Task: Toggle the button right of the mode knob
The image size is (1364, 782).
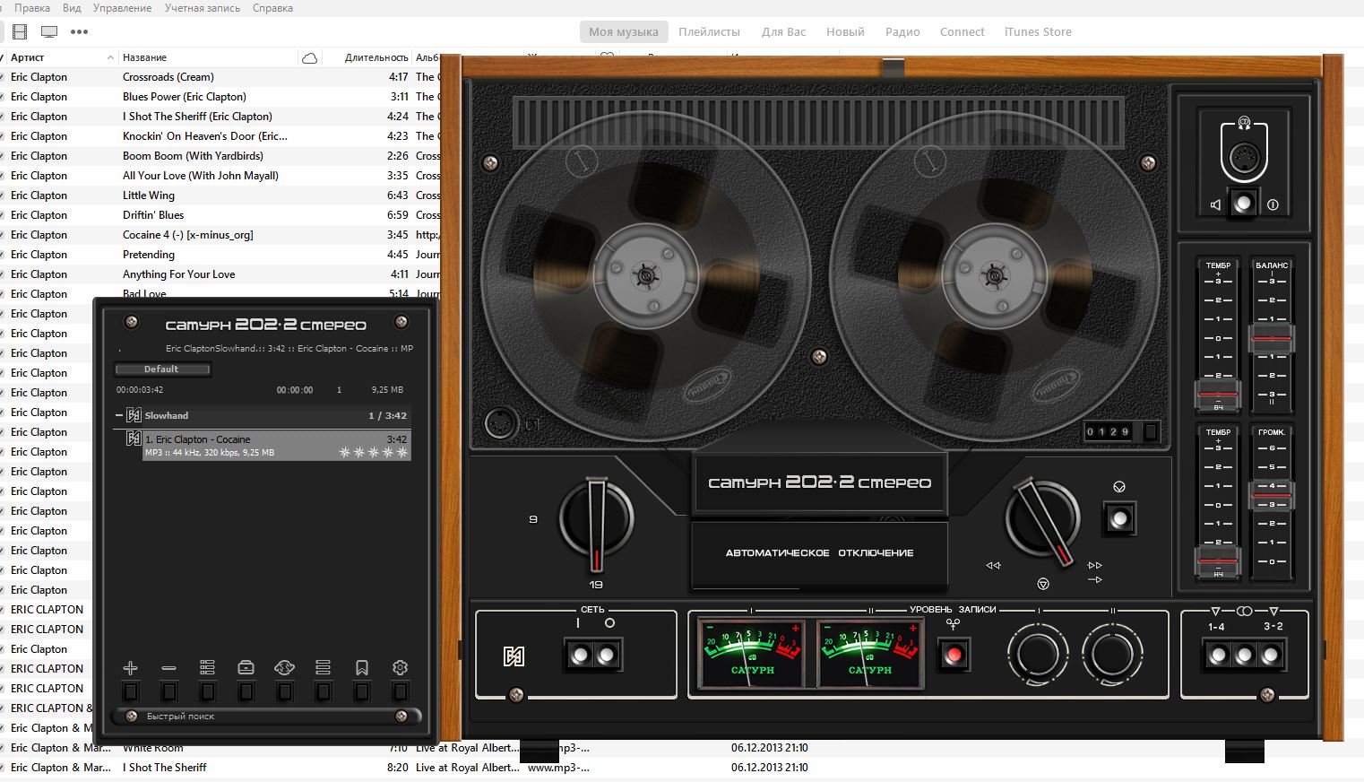Action: (1119, 517)
